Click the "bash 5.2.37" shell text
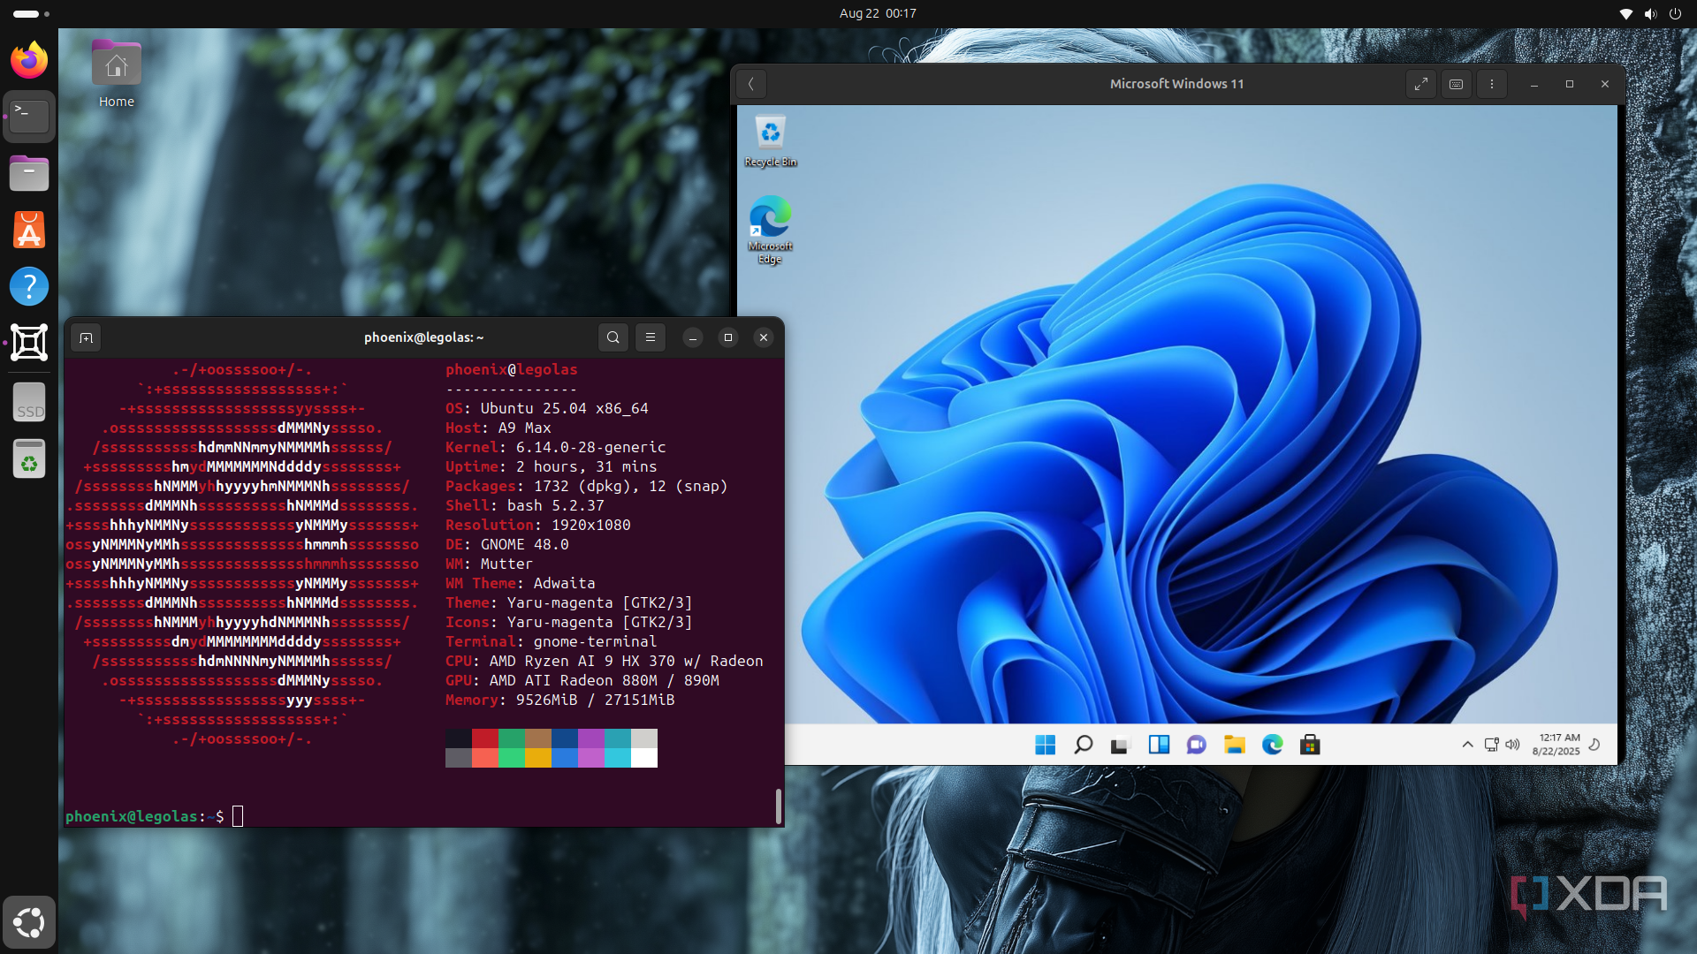This screenshot has height=954, width=1697. click(556, 505)
